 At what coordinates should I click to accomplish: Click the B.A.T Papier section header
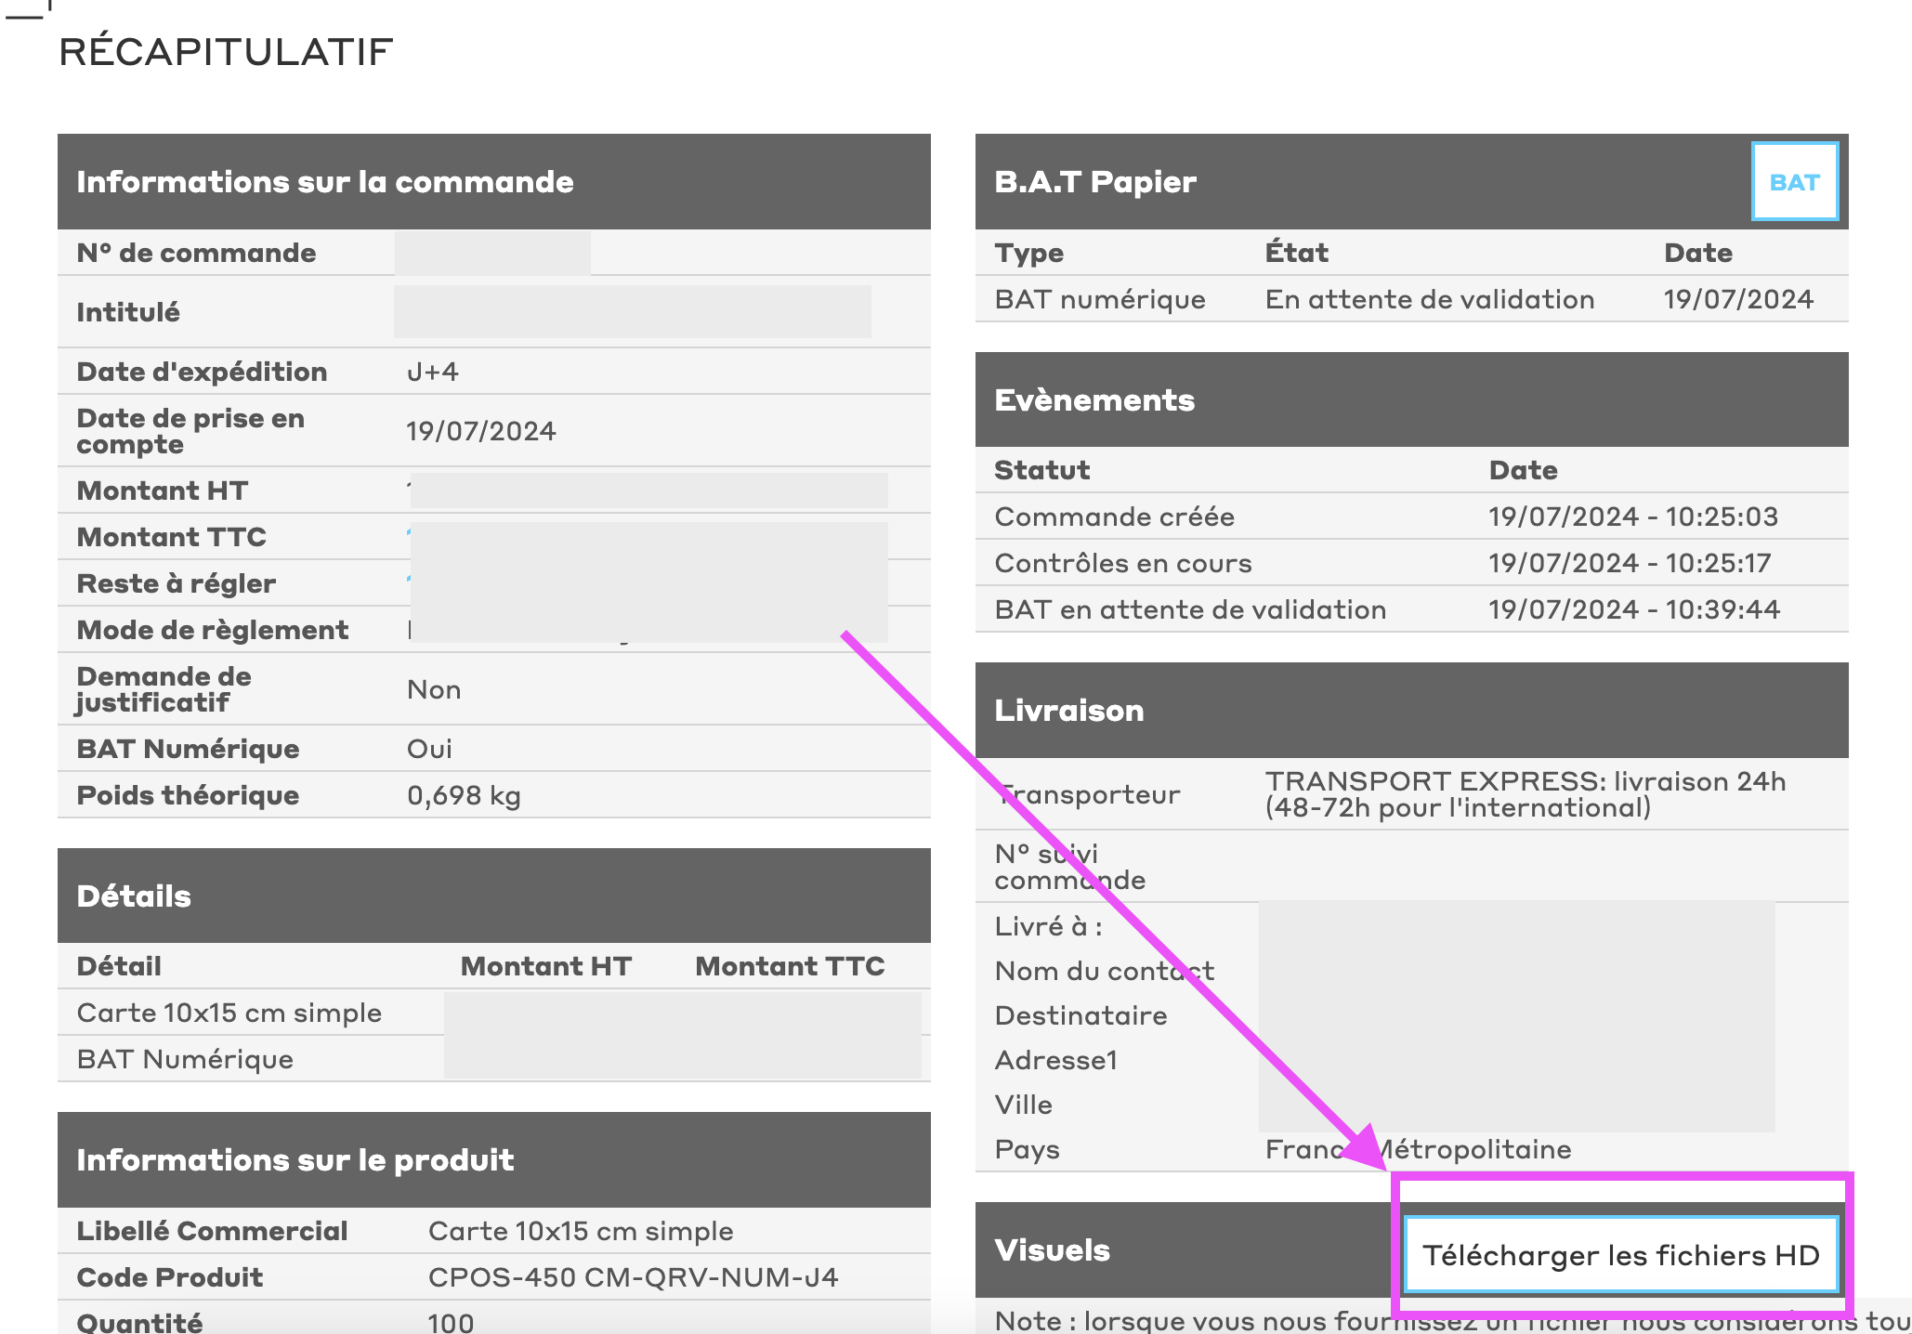tap(1094, 182)
